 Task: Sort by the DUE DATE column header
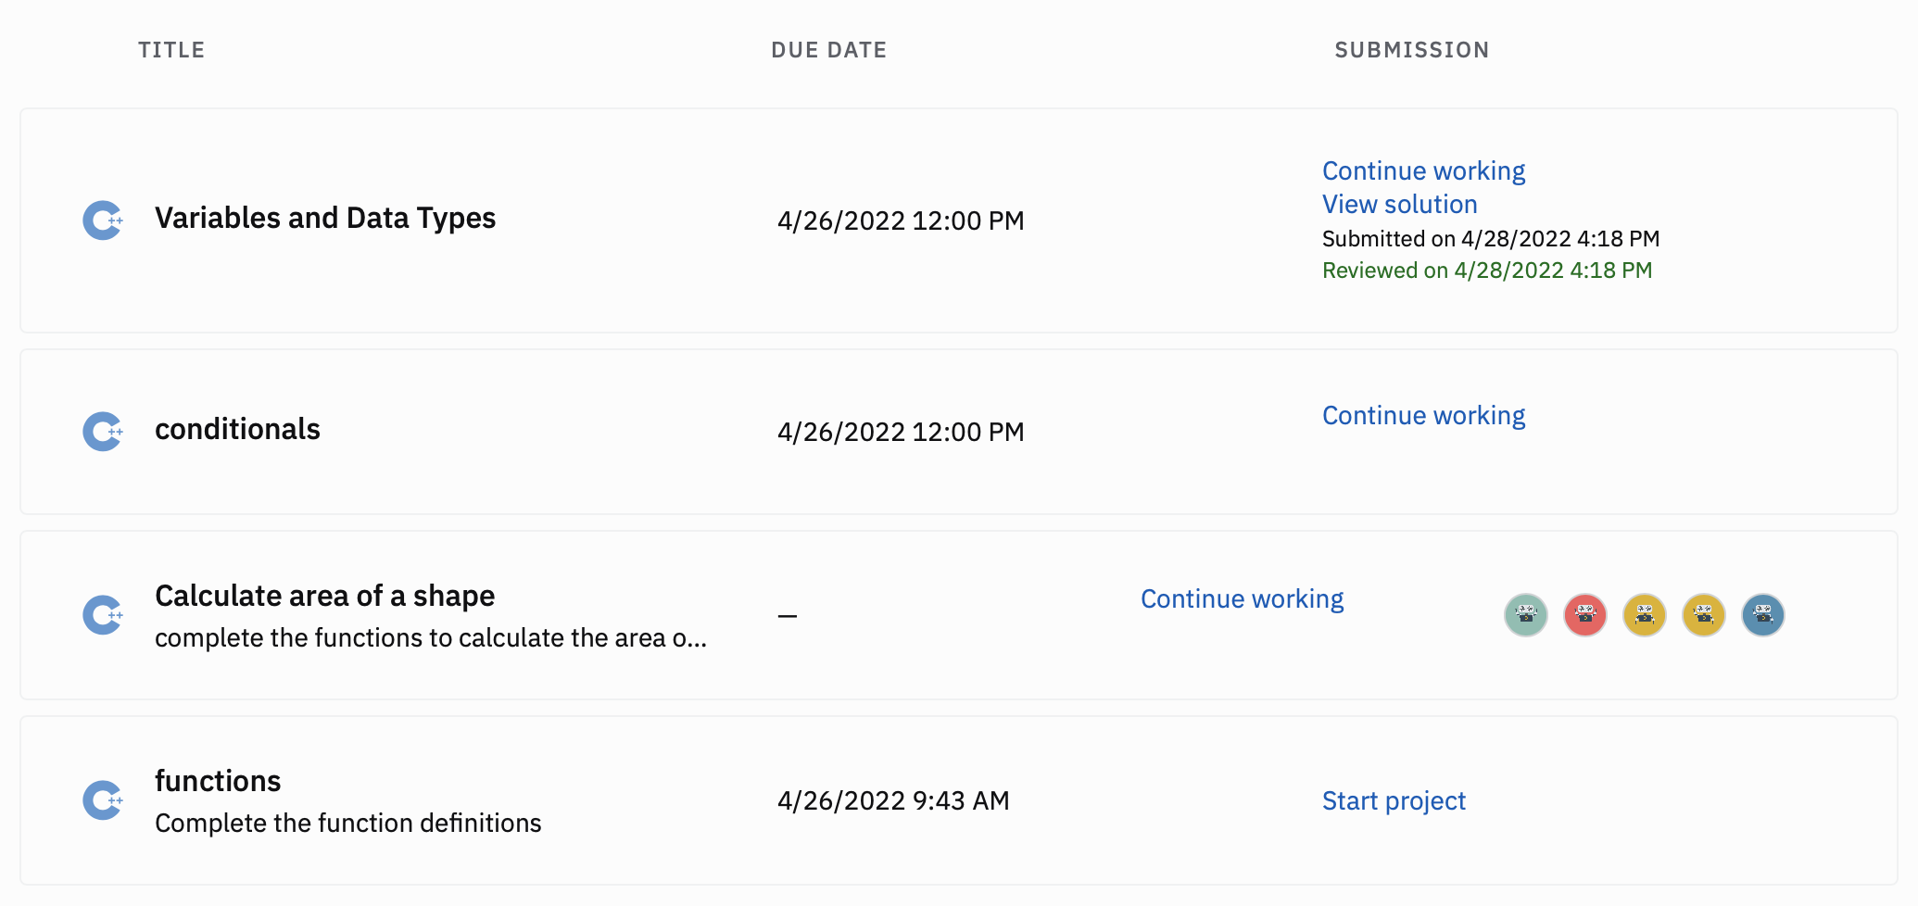(x=828, y=50)
